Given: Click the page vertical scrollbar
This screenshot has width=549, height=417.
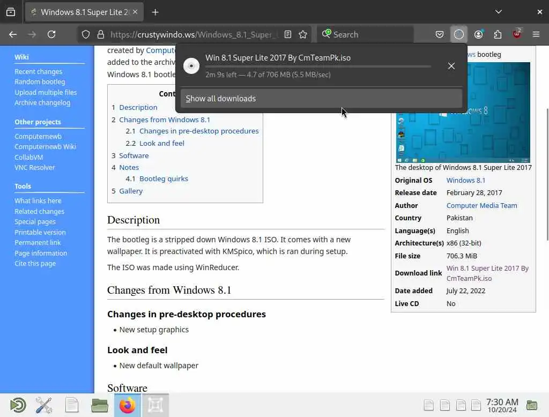Looking at the screenshot, I should (x=547, y=175).
